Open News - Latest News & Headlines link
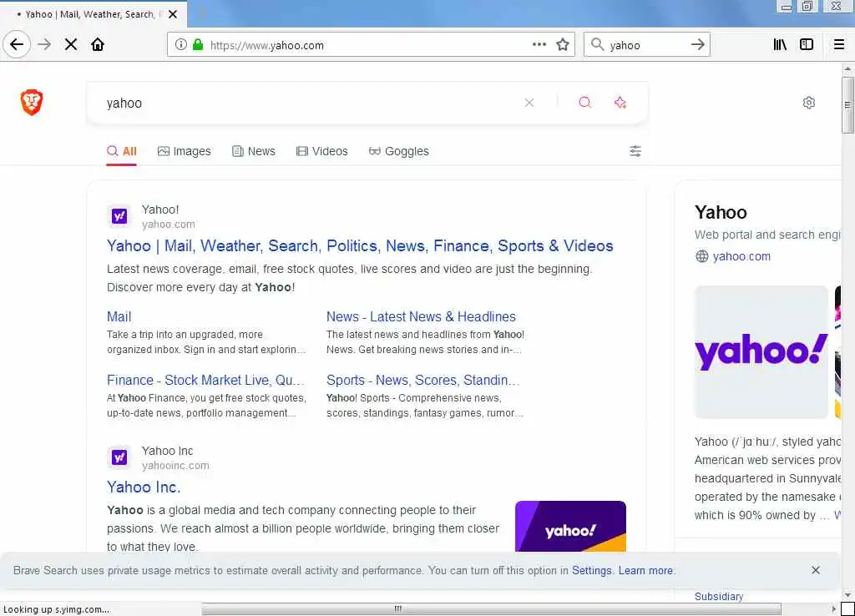Viewport: 855px width, 616px height. [421, 316]
